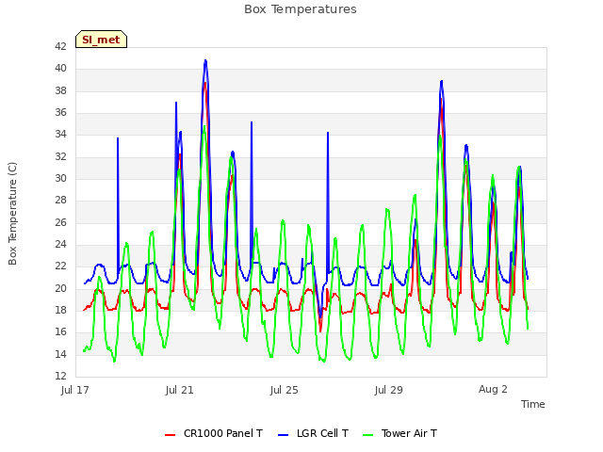Click the Time axis label

click(x=533, y=404)
